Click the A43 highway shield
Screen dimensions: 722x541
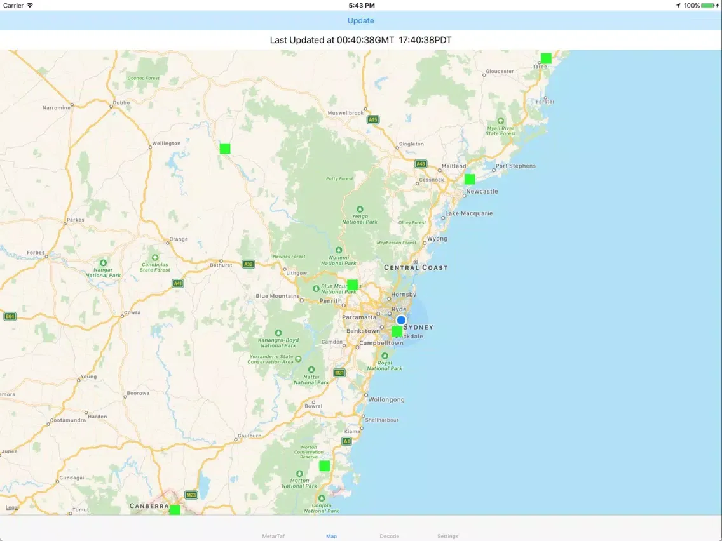pyautogui.click(x=420, y=163)
